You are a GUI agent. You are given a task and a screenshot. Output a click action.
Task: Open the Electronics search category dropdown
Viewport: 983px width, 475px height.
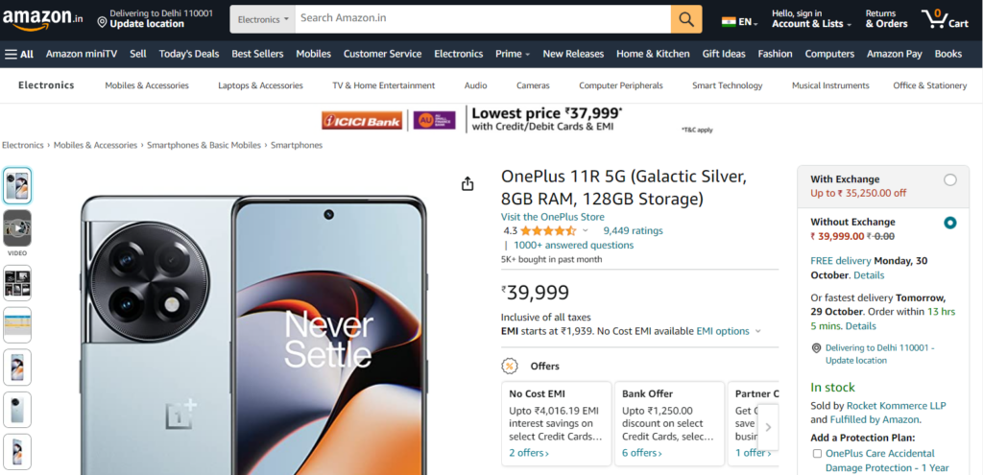(x=263, y=19)
